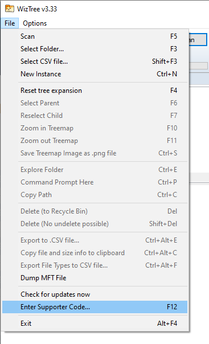Close the File menu via File tab

click(10, 23)
